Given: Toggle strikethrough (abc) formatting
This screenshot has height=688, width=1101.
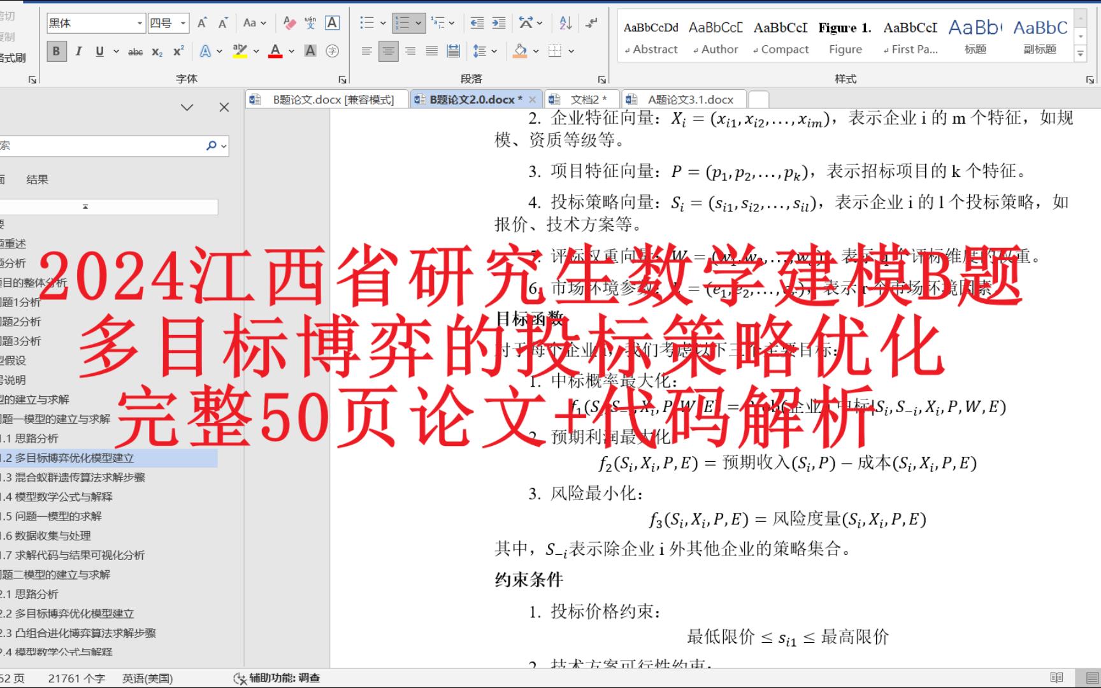Looking at the screenshot, I should [135, 52].
